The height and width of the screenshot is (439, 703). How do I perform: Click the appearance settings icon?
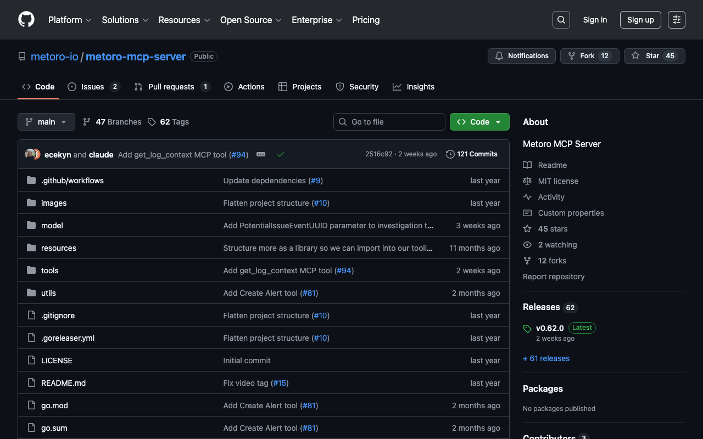pyautogui.click(x=676, y=20)
